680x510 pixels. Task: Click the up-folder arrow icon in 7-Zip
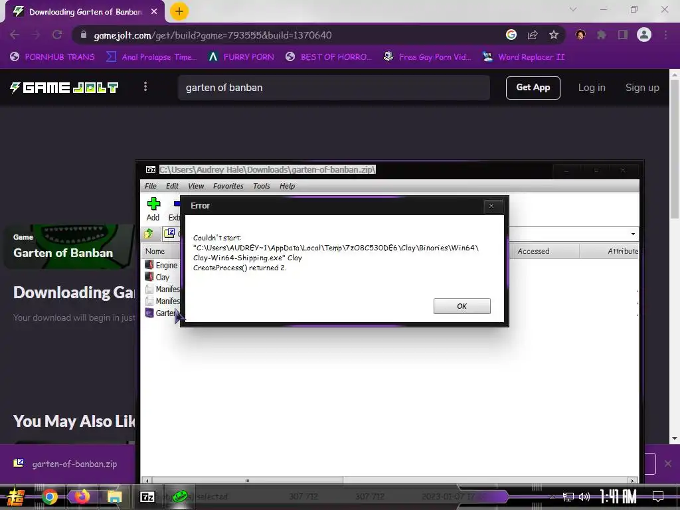pos(149,234)
